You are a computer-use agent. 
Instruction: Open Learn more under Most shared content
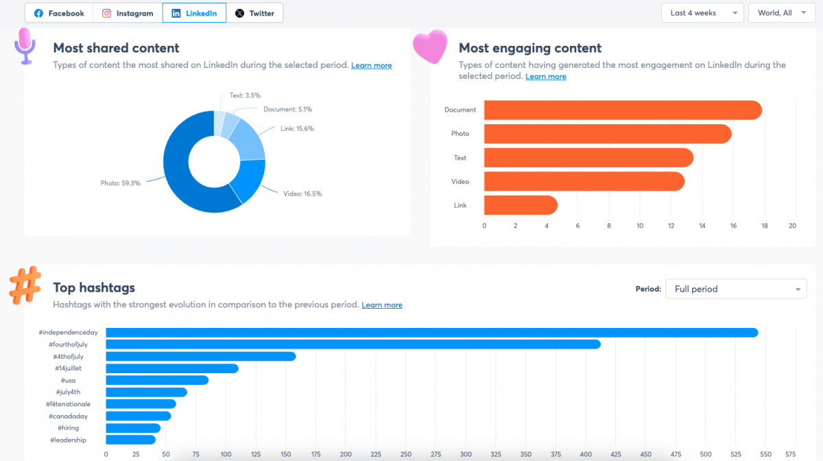click(x=371, y=65)
